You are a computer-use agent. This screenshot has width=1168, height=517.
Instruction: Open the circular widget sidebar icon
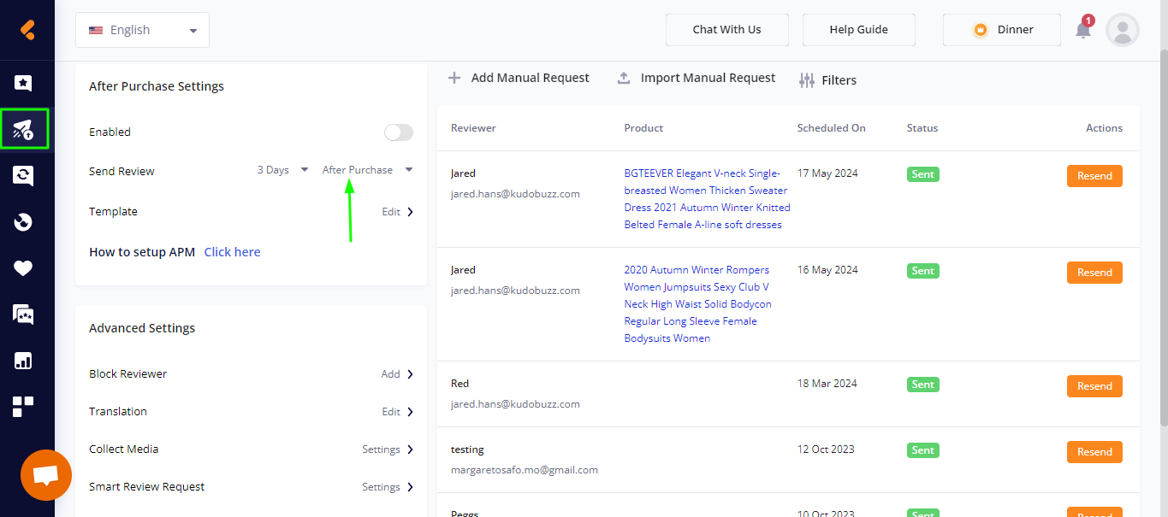click(23, 222)
